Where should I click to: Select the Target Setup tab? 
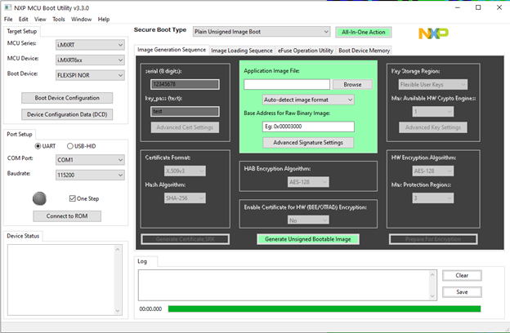click(22, 32)
